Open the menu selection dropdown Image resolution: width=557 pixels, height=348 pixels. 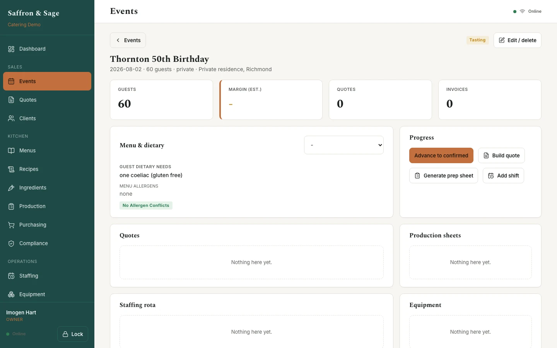pos(344,145)
